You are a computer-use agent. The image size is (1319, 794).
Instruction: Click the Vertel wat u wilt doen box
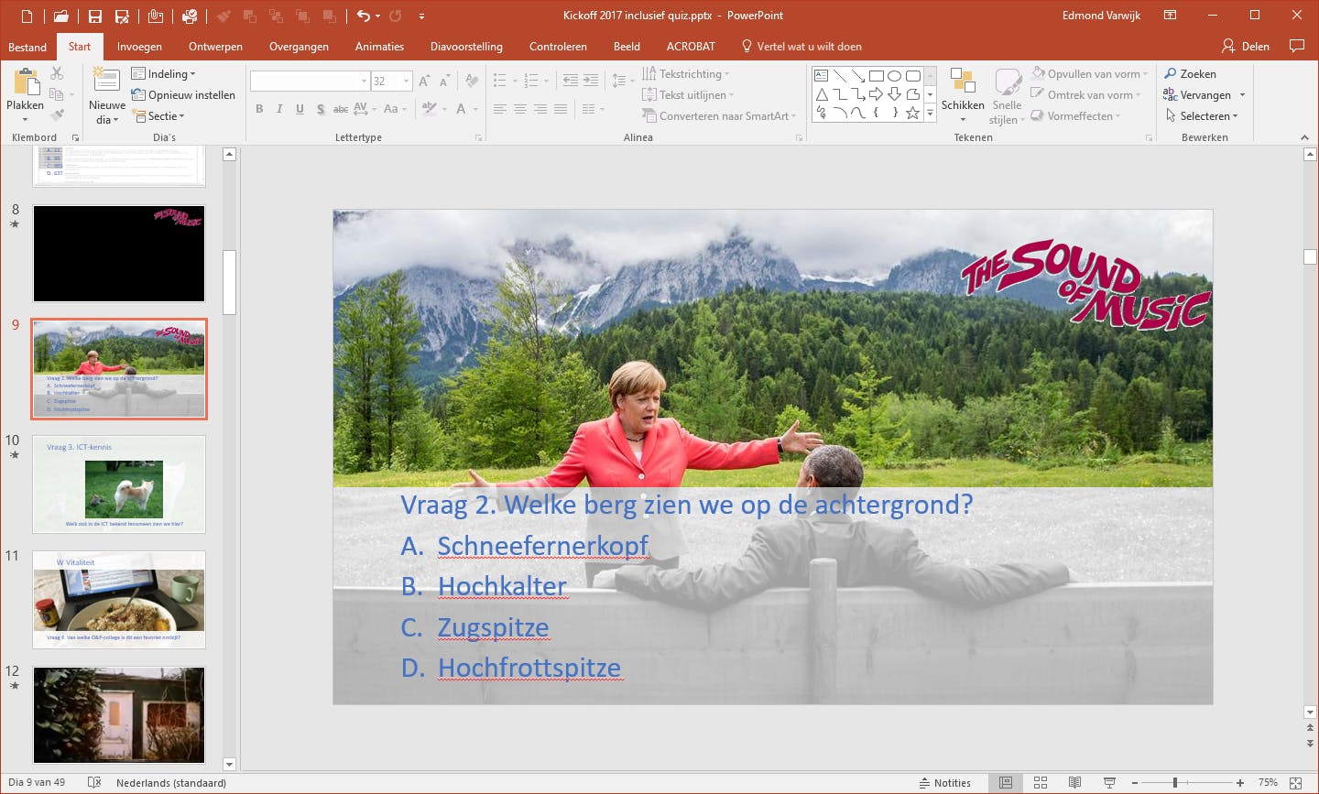(x=801, y=47)
